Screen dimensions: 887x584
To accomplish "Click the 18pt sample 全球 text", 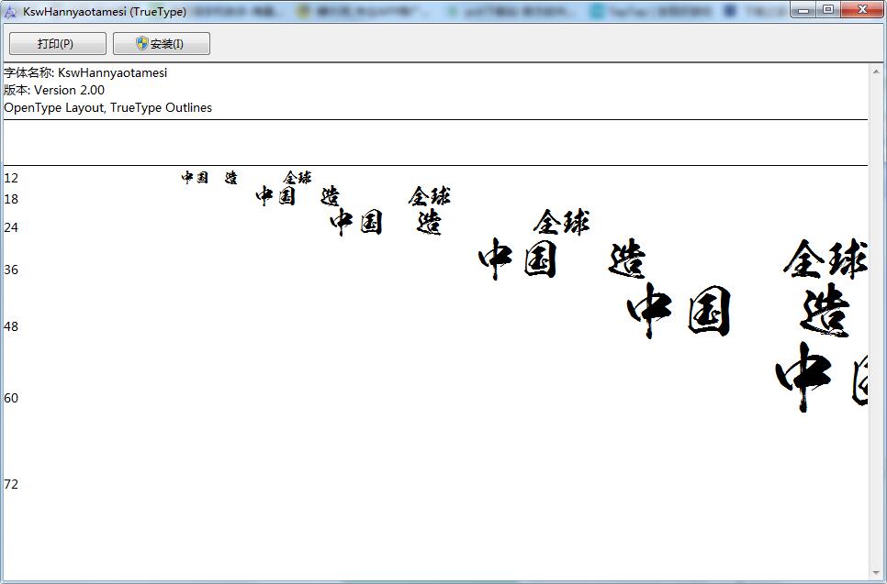I will click(430, 196).
